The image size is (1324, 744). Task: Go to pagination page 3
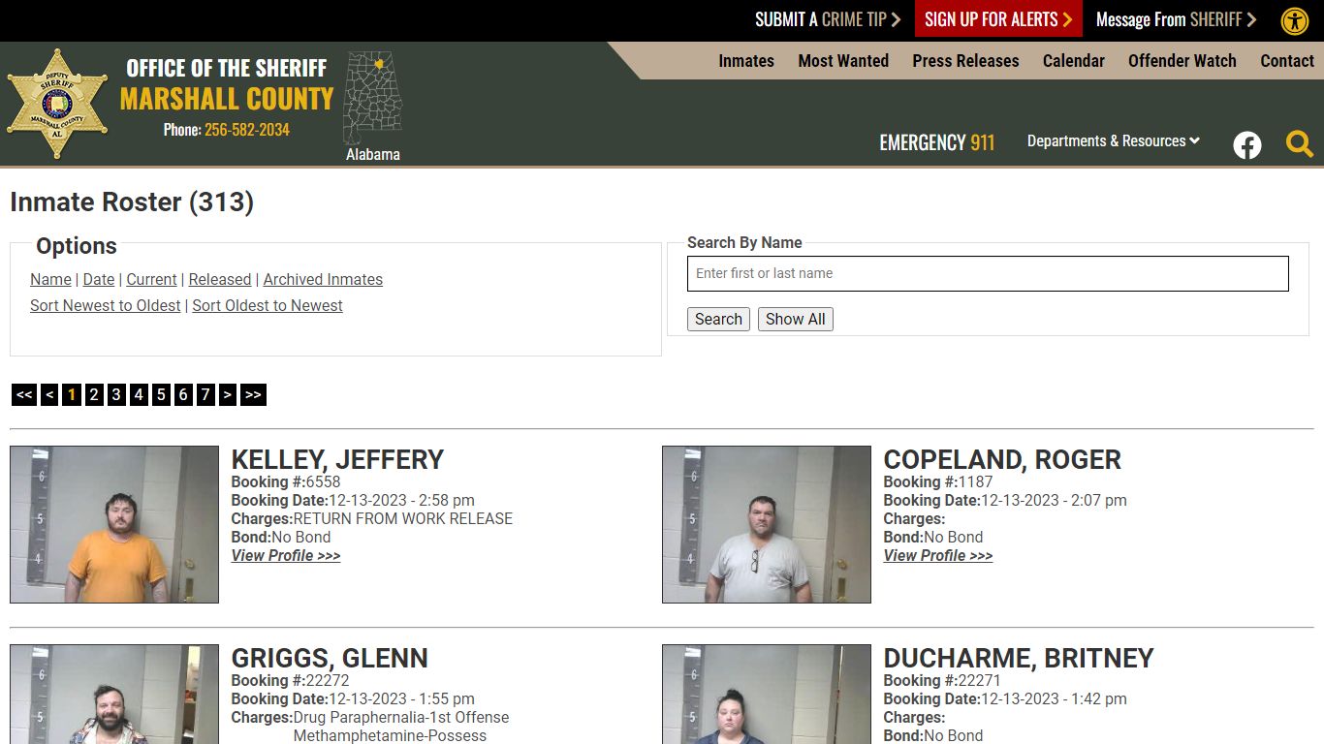pyautogui.click(x=116, y=394)
